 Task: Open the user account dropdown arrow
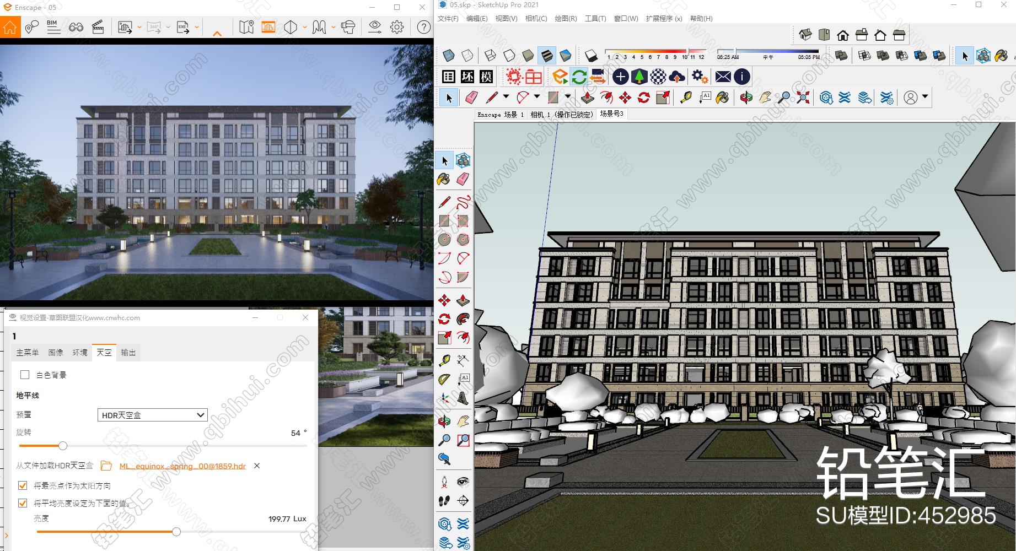925,97
